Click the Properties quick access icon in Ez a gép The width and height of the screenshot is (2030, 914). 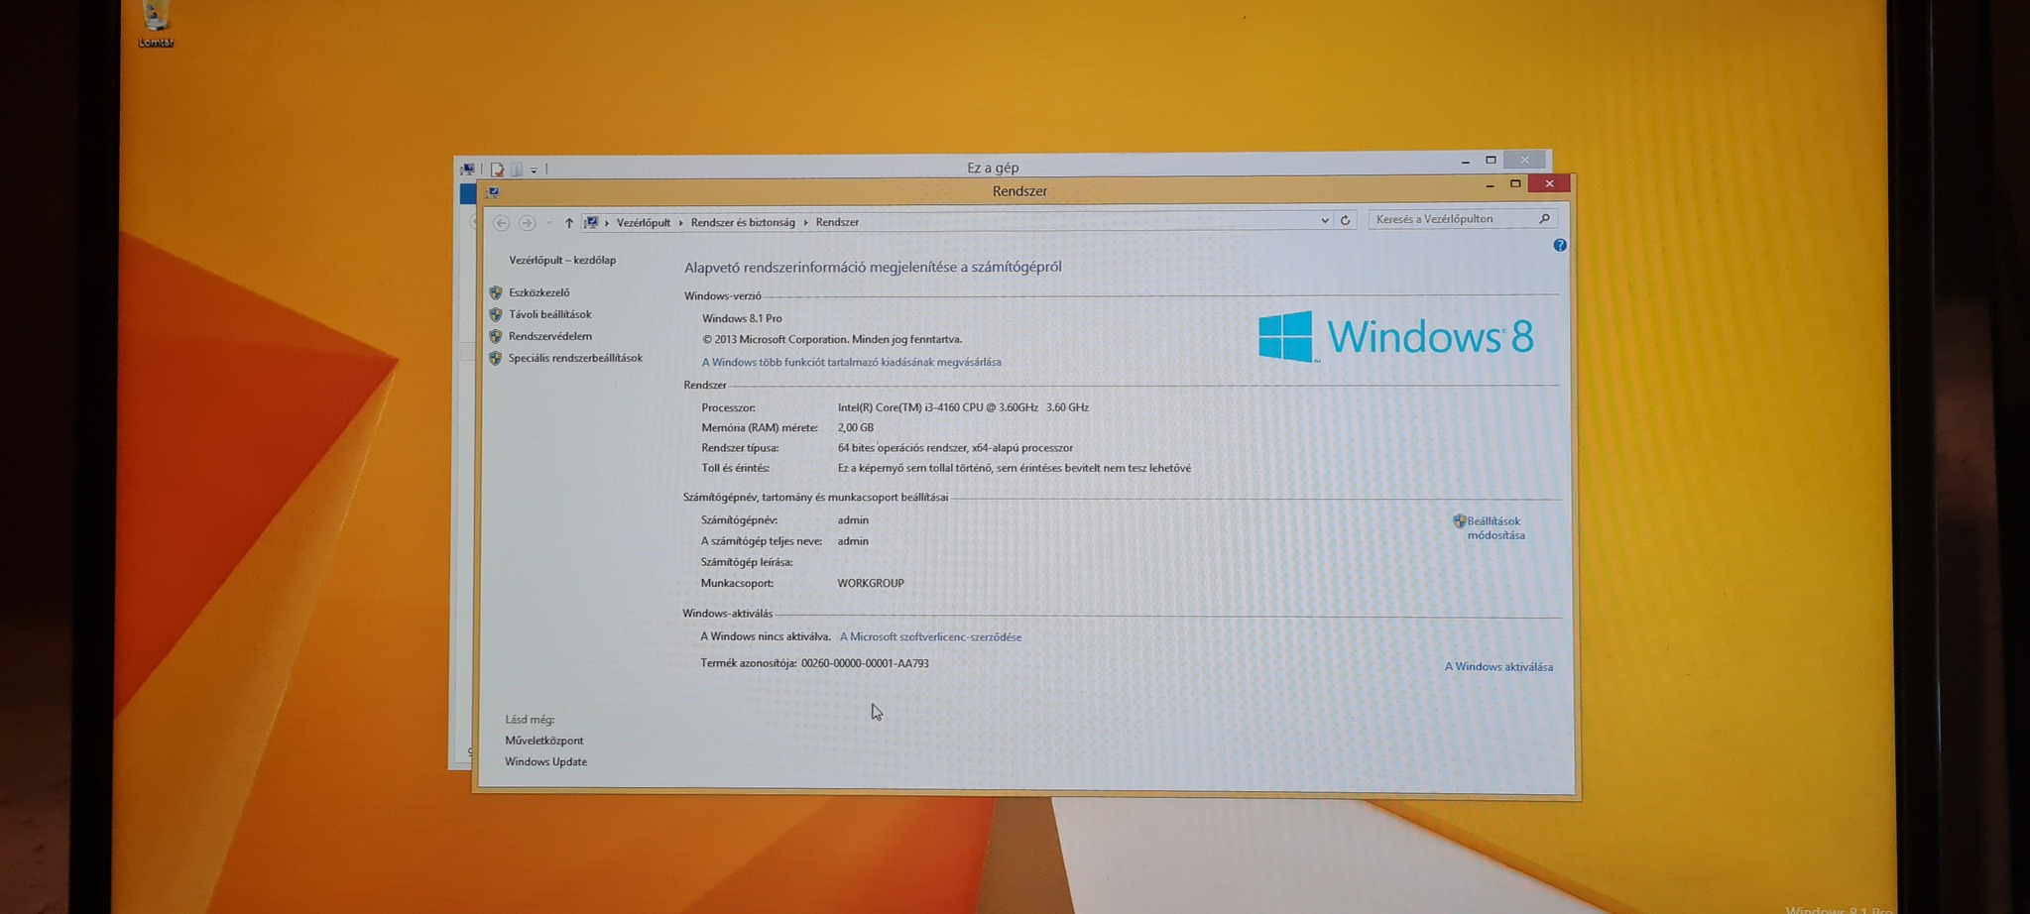pyautogui.click(x=497, y=170)
